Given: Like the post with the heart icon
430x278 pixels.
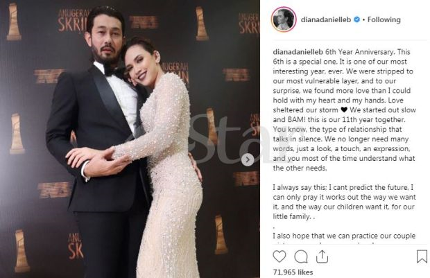Looking at the screenshot, I should [279, 257].
